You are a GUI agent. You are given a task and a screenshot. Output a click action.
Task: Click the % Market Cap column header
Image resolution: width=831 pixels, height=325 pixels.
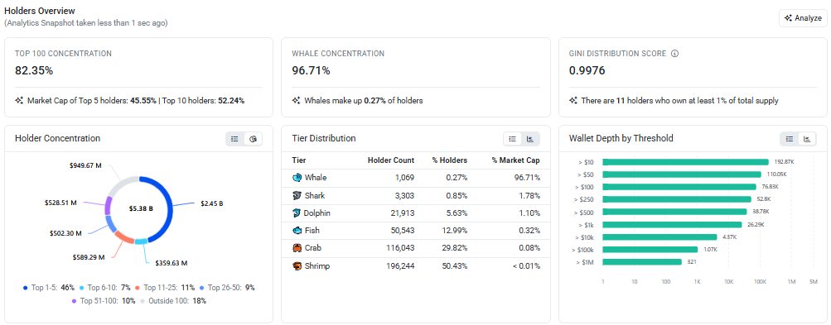pos(515,160)
